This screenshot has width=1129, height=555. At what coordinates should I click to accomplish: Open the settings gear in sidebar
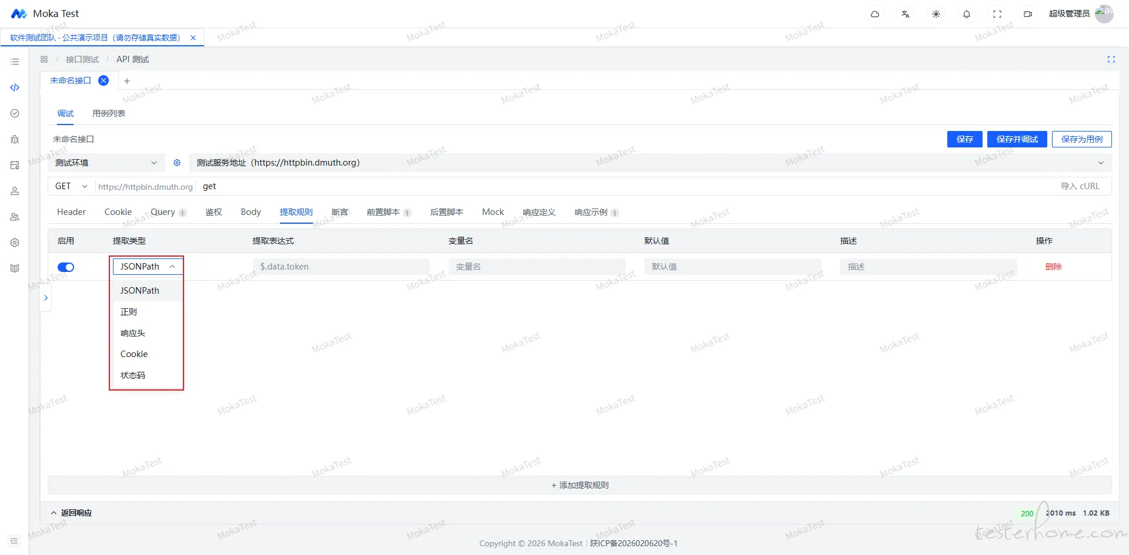click(x=15, y=243)
